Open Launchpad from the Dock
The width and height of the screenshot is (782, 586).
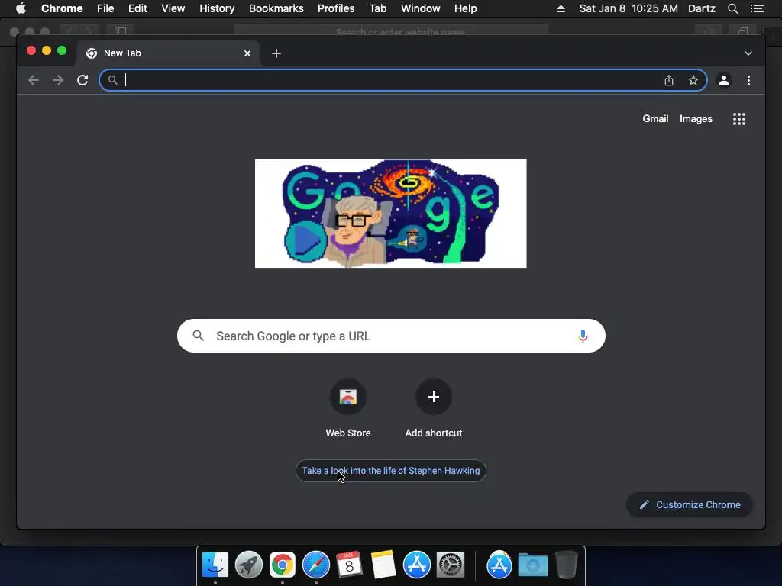click(249, 565)
